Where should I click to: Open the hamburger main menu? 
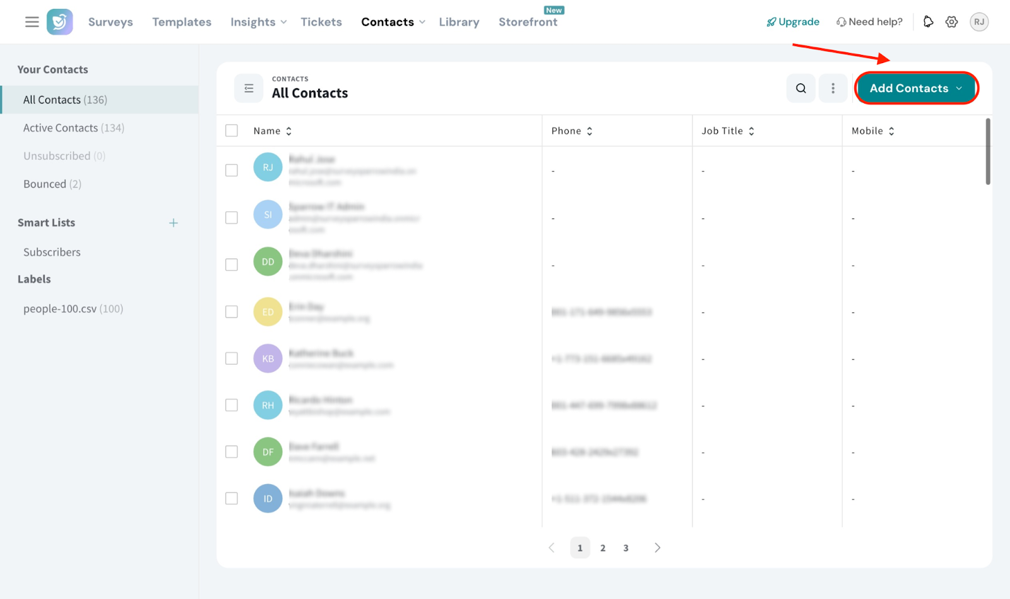pyautogui.click(x=32, y=22)
